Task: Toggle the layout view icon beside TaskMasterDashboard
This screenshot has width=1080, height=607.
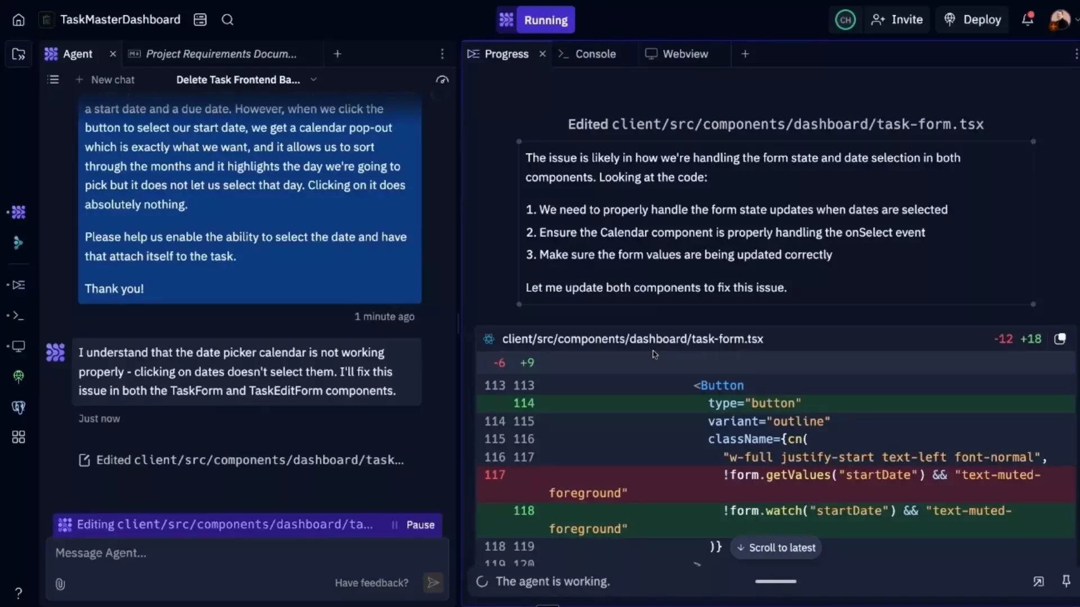Action: [200, 19]
